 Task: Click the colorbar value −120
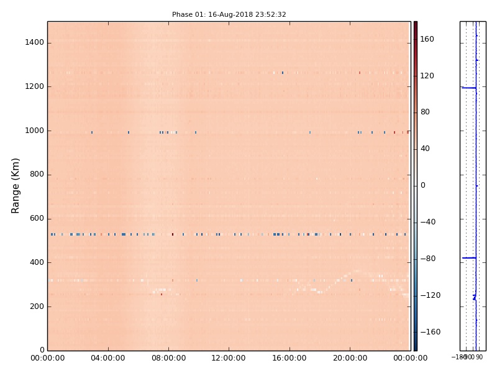[x=431, y=295]
